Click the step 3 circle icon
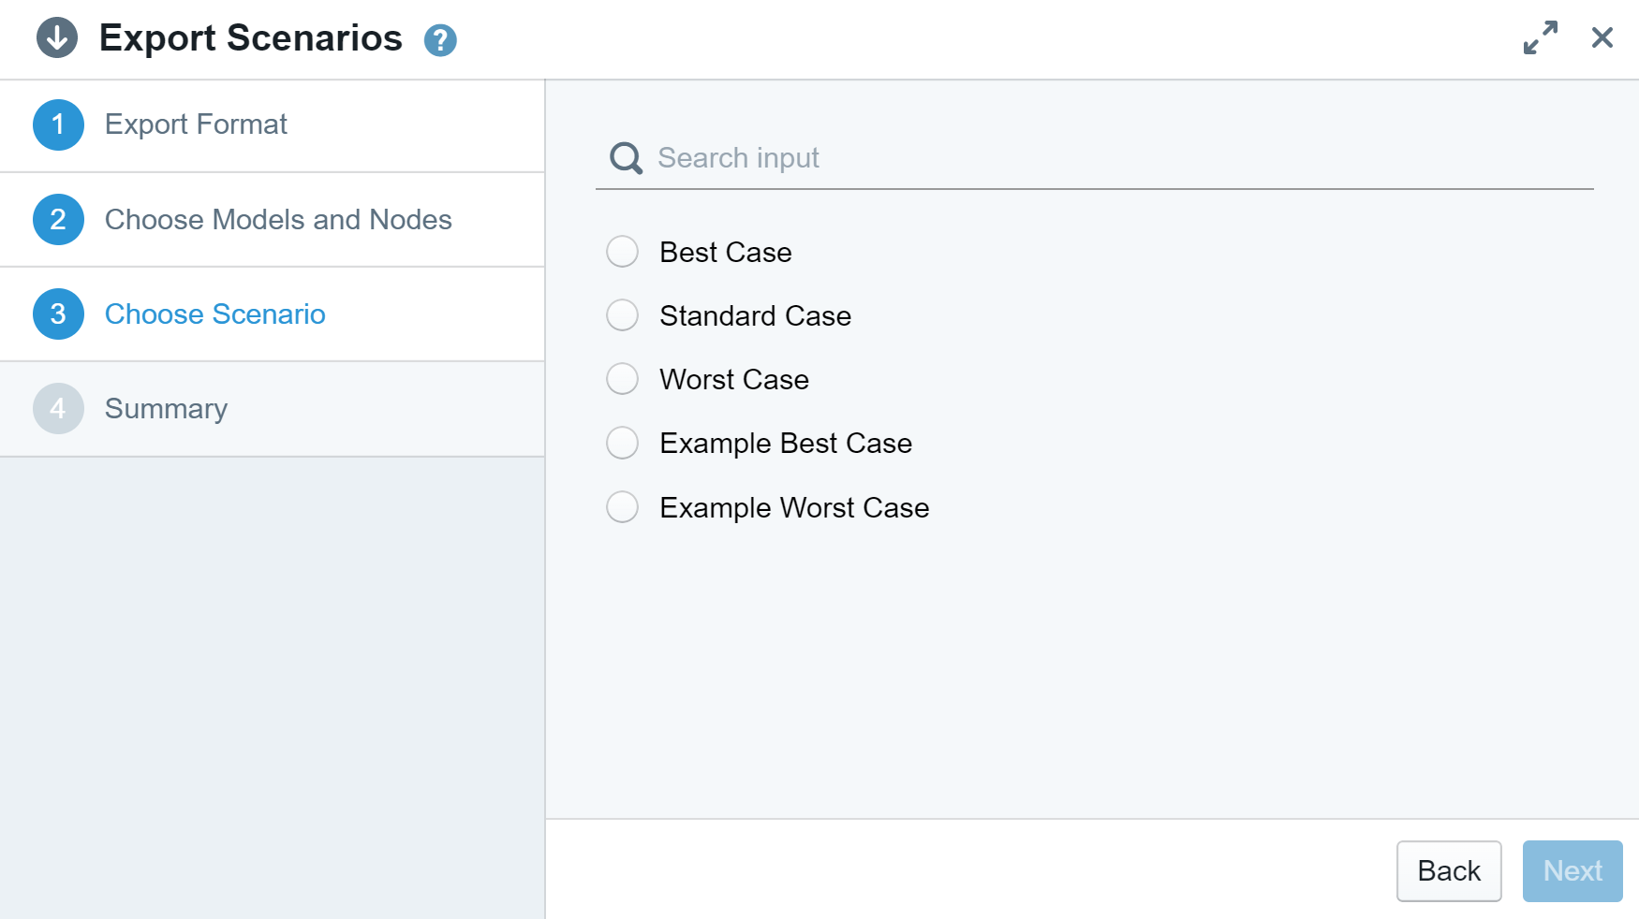This screenshot has width=1639, height=919. tap(58, 314)
